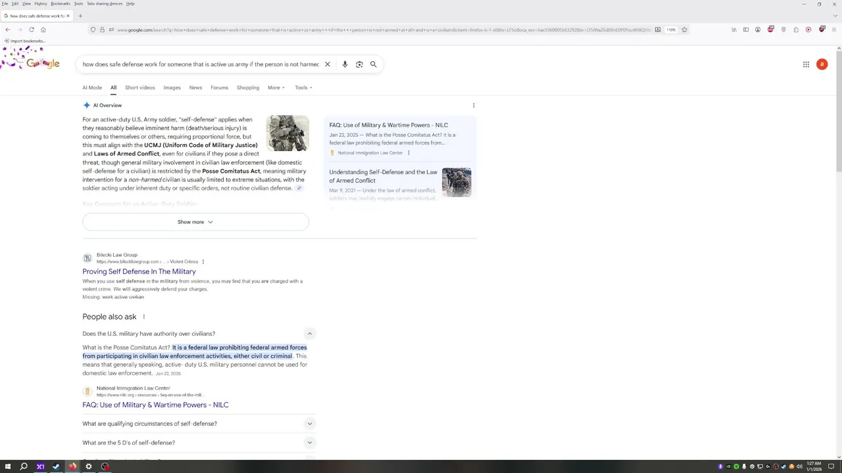Screen dimensions: 842x473
Task: Click the thumbnail on Law of Armed Conflict card
Action: point(457,183)
